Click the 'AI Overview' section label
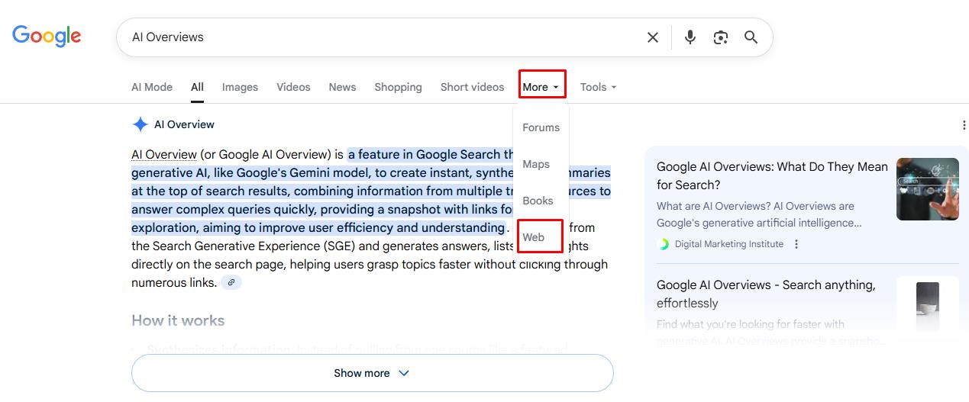The image size is (969, 402). pyautogui.click(x=184, y=124)
